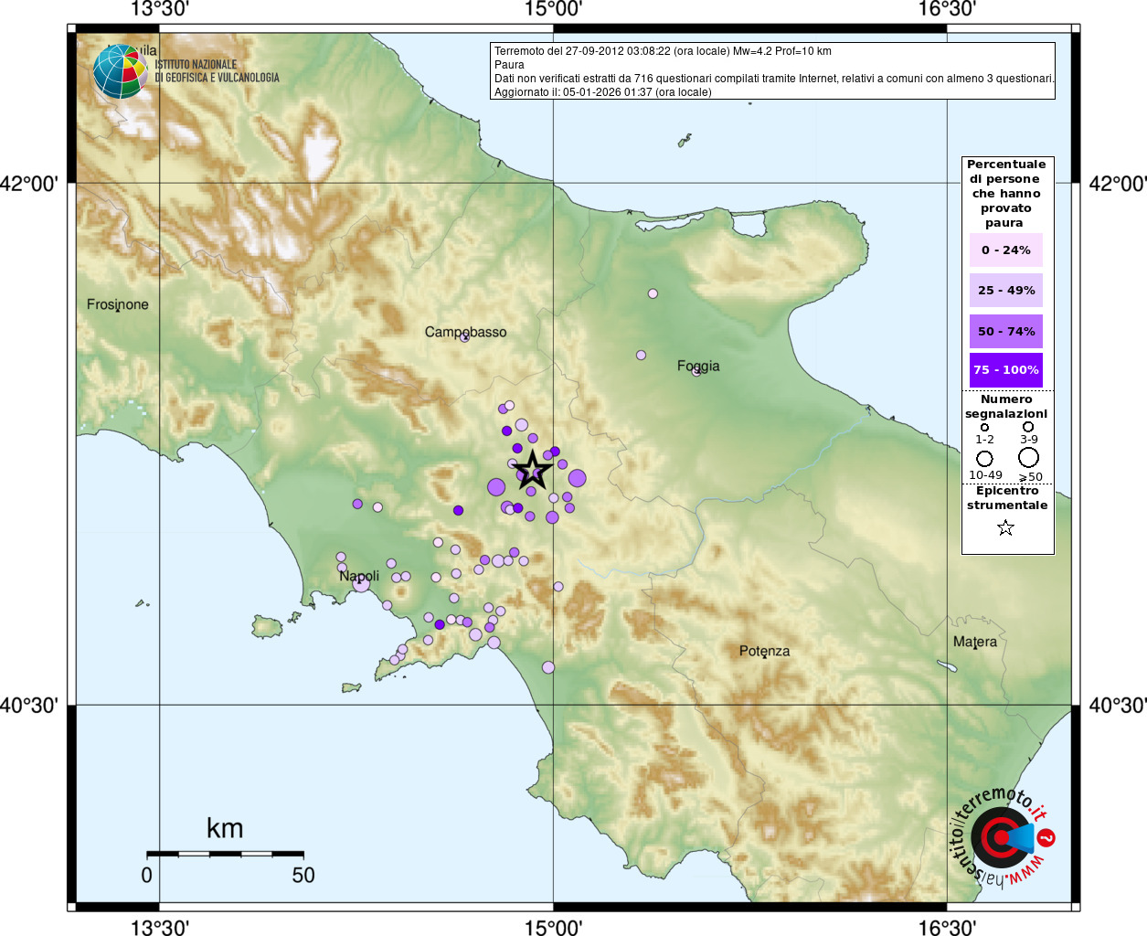Click the 15°00' label along the top axis
This screenshot has width=1147, height=936.
[x=553, y=10]
